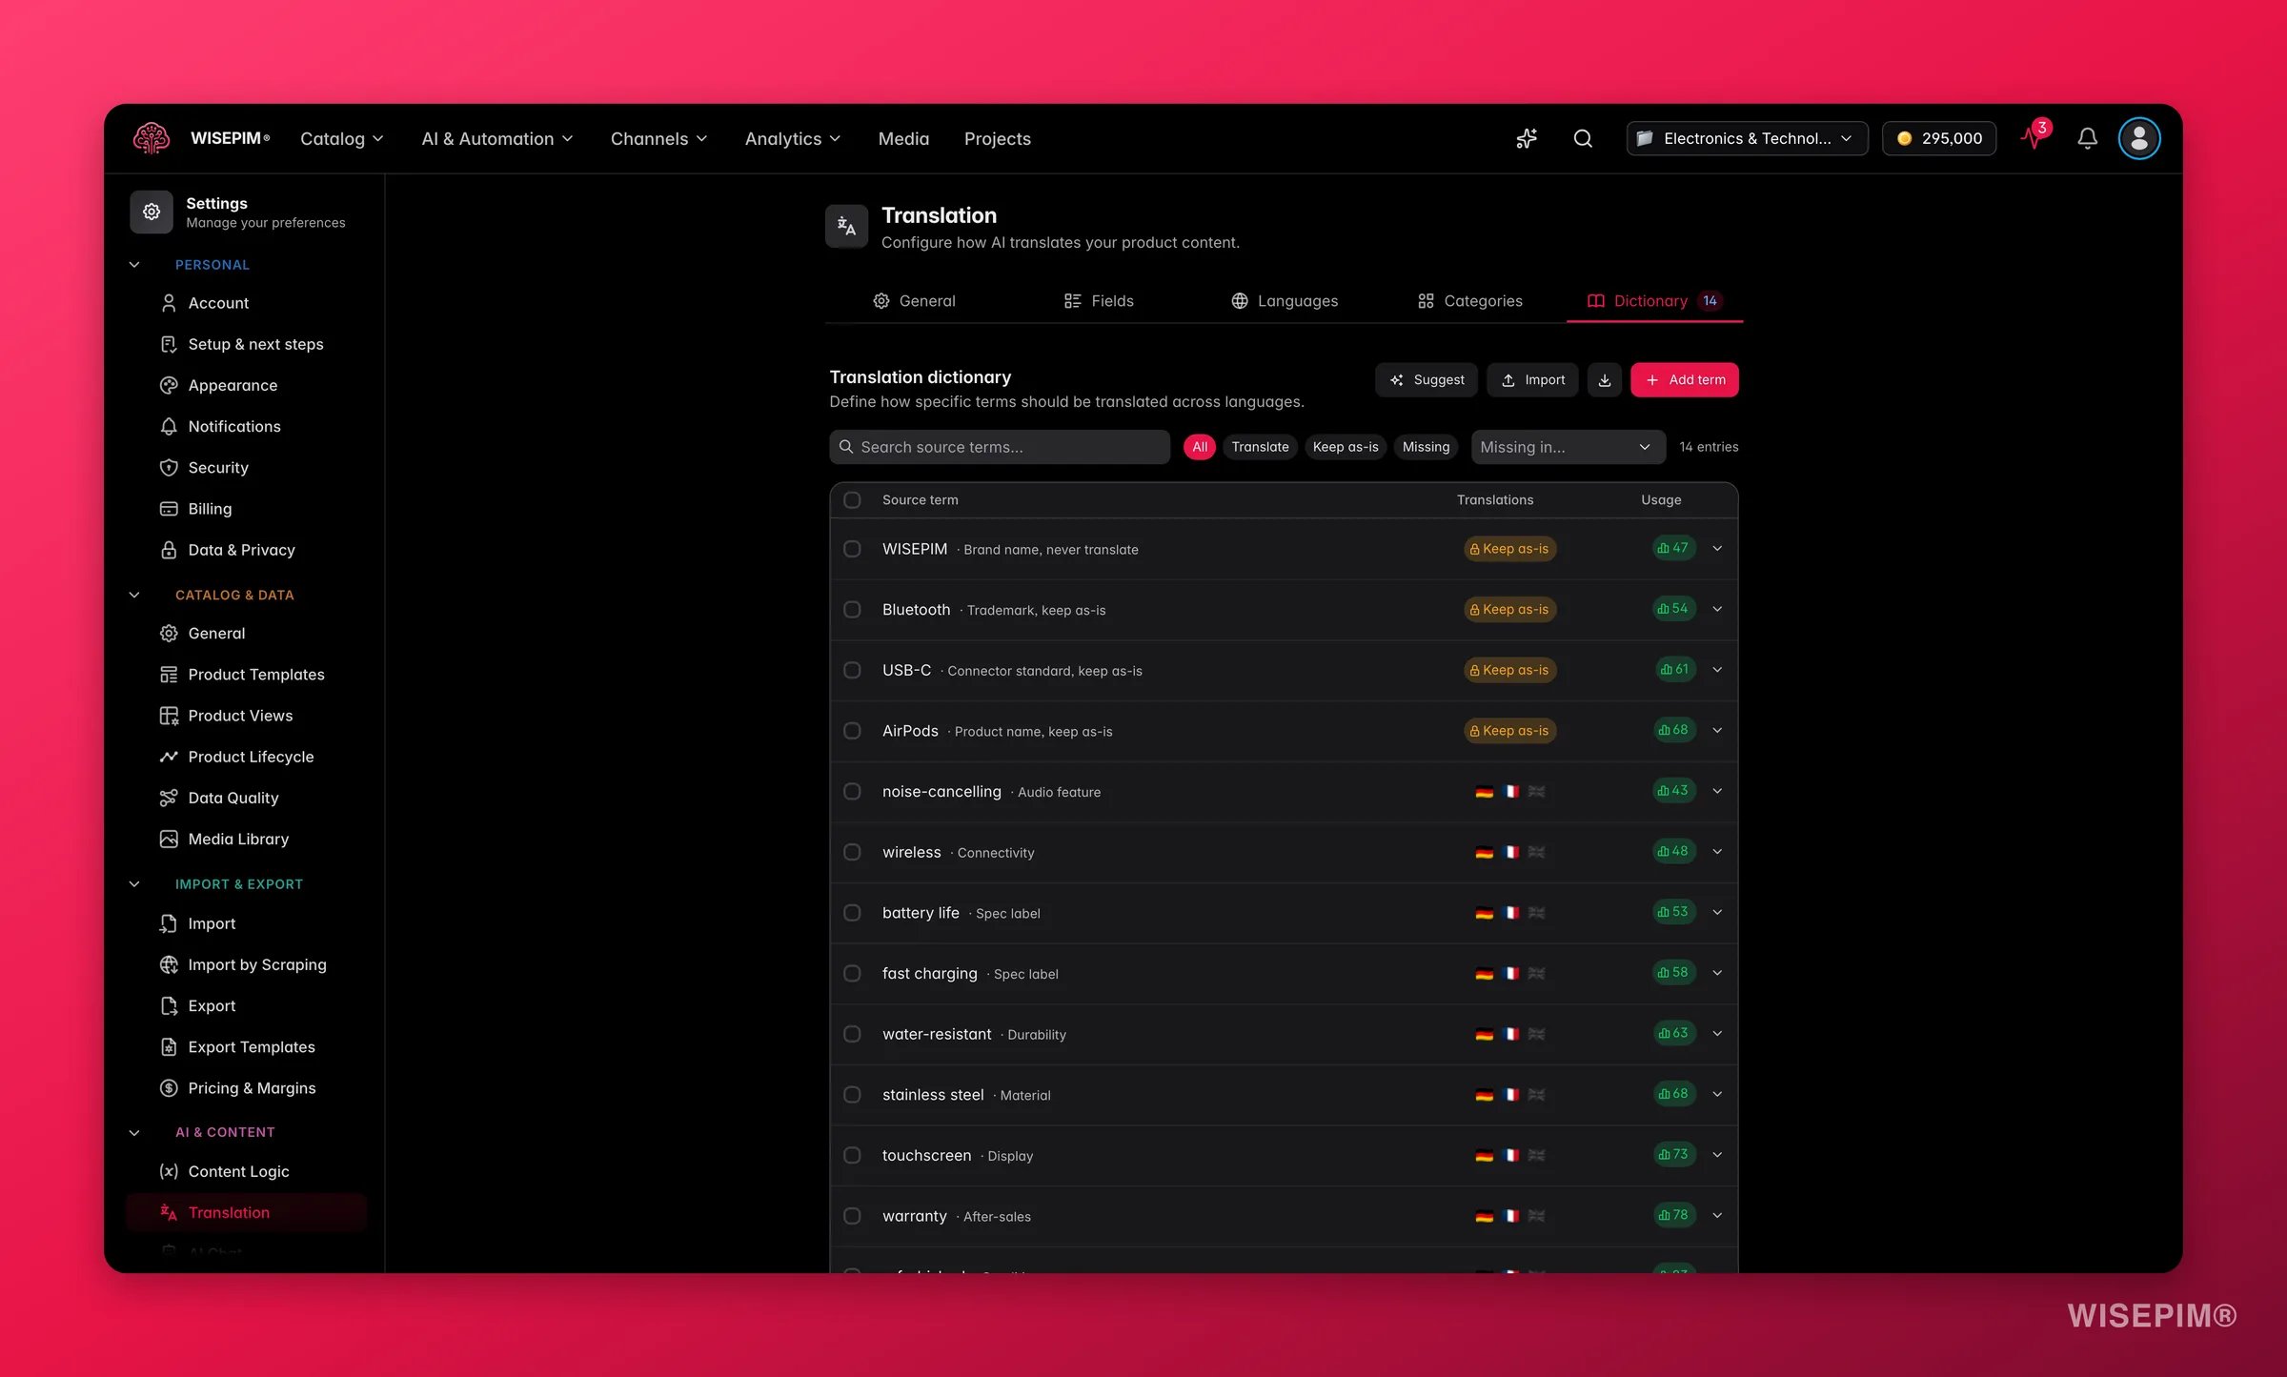Open the AI & Automation dropdown menu
The width and height of the screenshot is (2287, 1377).
tap(497, 138)
